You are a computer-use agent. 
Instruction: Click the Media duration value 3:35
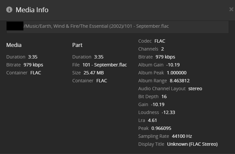coord(33,57)
